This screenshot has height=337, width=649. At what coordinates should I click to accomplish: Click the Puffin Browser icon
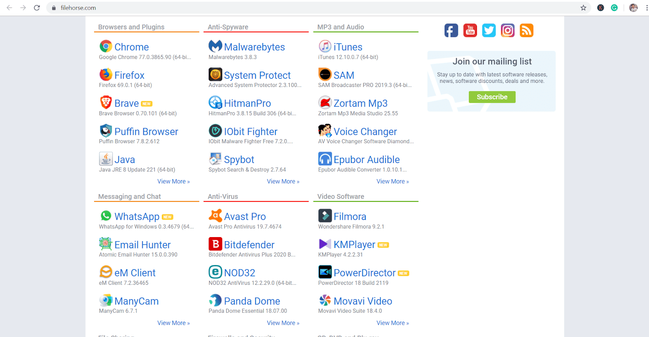pyautogui.click(x=106, y=131)
